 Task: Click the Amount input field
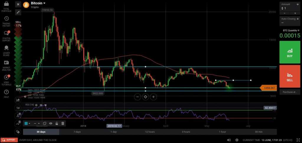(290, 8)
